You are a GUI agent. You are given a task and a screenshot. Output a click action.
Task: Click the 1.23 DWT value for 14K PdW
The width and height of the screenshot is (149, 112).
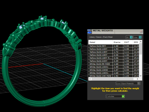(127, 76)
